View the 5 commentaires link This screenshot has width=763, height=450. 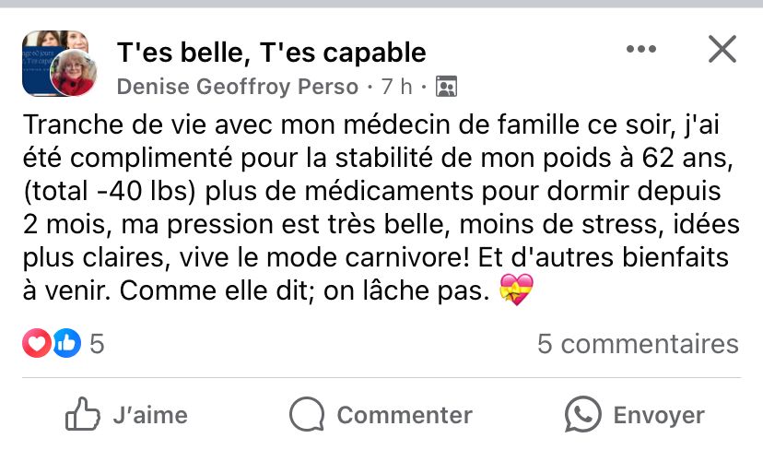[x=638, y=344]
